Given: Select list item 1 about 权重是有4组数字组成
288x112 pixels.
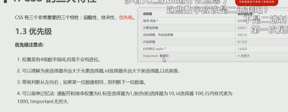Looking at the screenshot, I should (x=59, y=60).
